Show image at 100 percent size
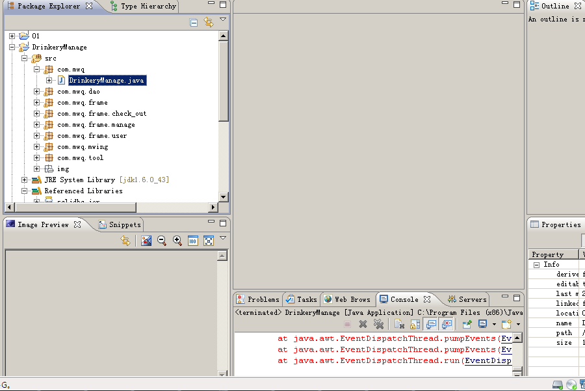The image size is (585, 391). [193, 241]
